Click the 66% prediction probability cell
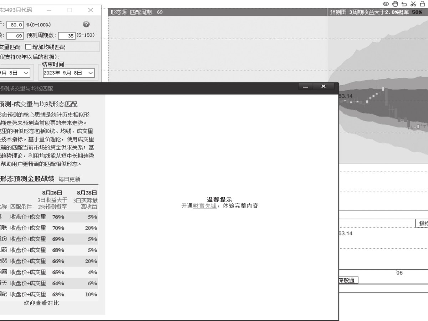The width and height of the screenshot is (428, 321). 58,261
